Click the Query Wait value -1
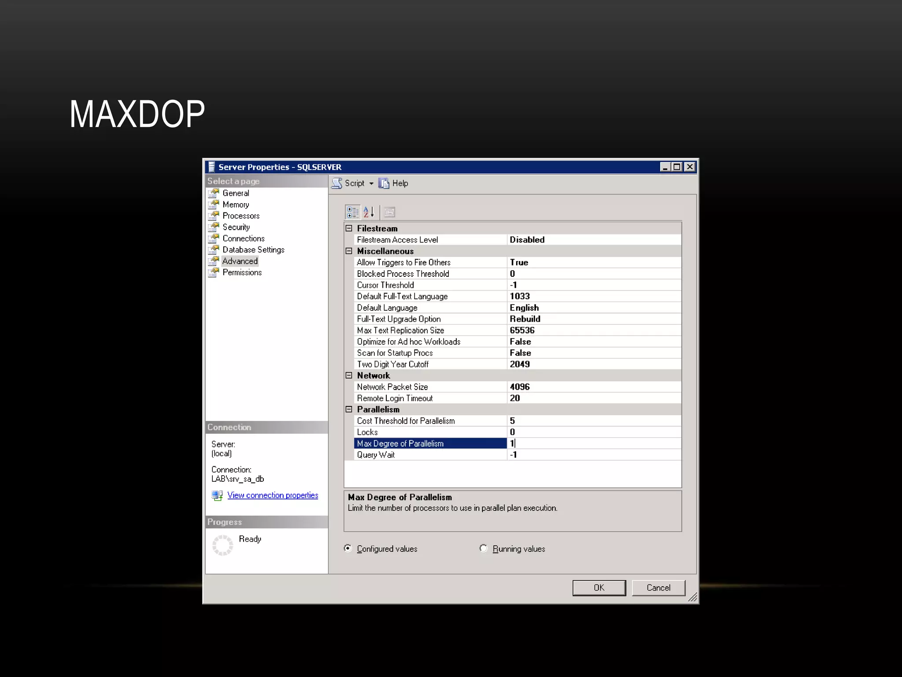Image resolution: width=902 pixels, height=677 pixels. click(x=514, y=455)
